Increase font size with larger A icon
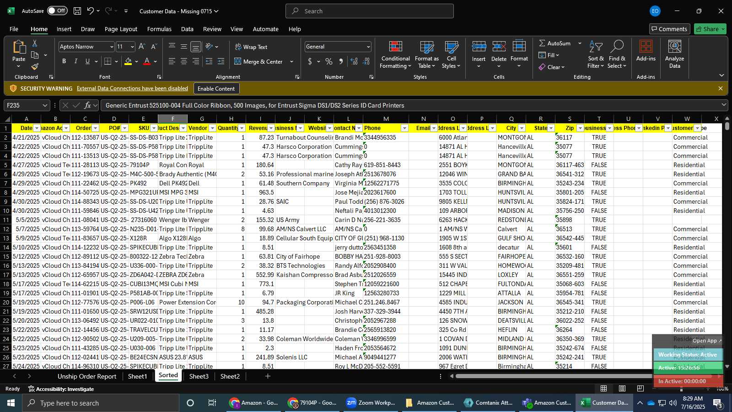 point(142,47)
